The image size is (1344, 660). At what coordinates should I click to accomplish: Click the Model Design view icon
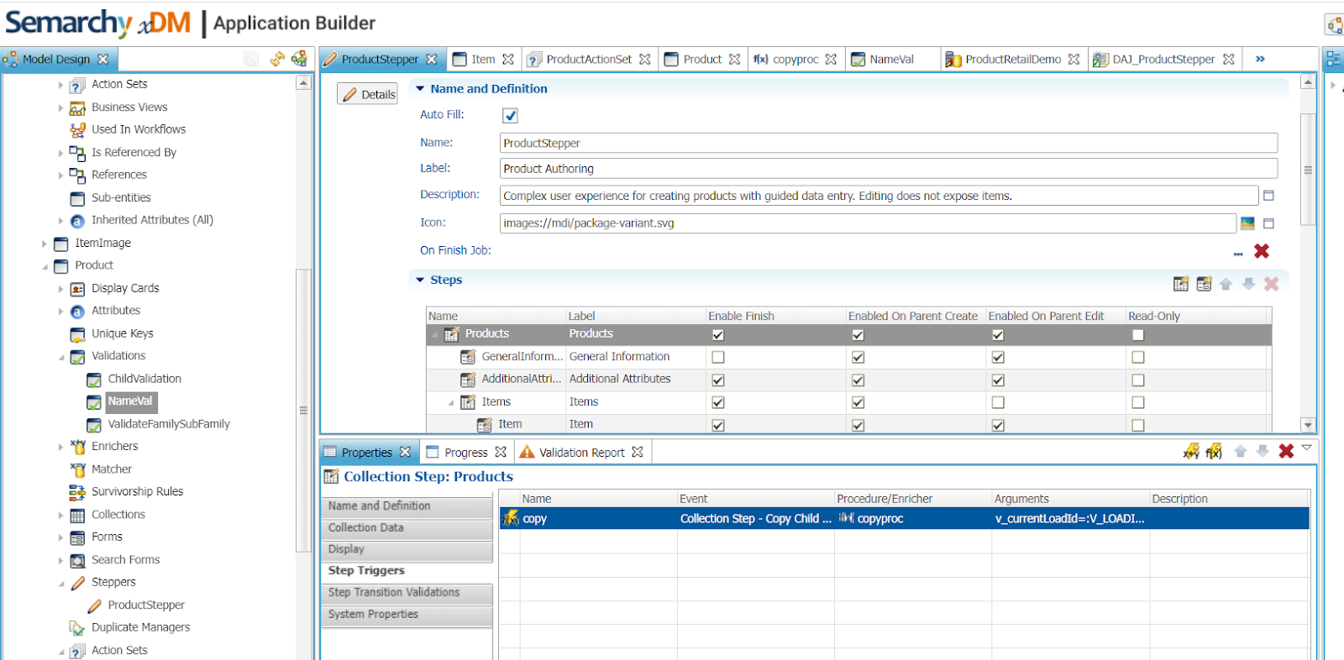click(10, 59)
